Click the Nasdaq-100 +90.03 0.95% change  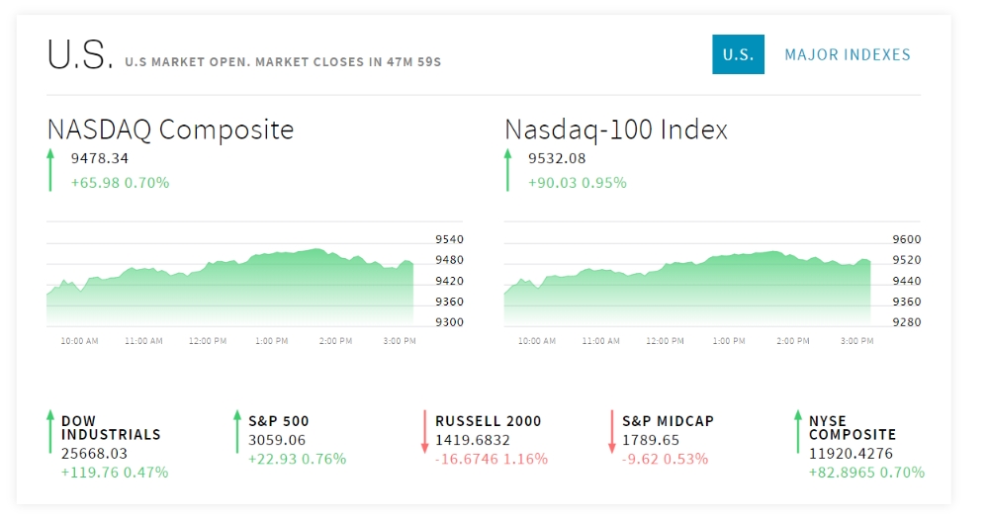click(578, 183)
